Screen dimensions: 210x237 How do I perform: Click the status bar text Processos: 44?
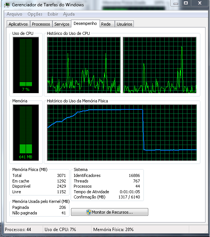[x=18, y=230]
